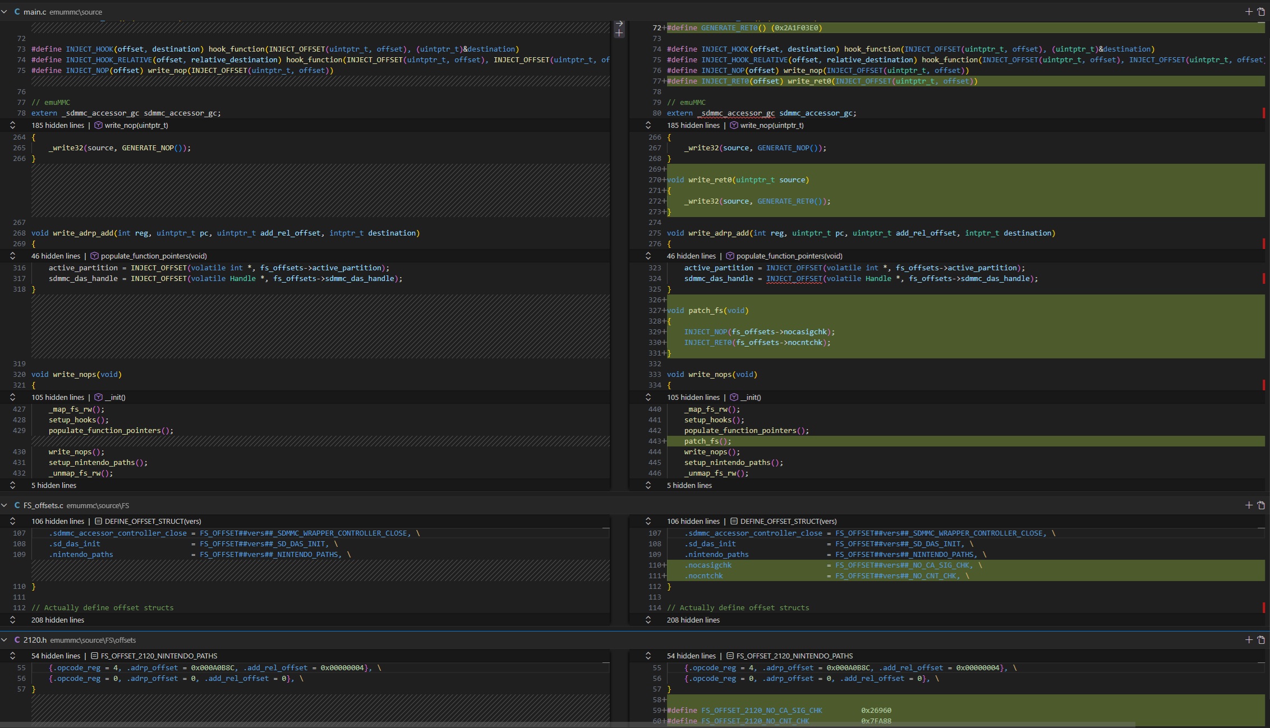Jump to write_nop(uintptr_t) breadcrumb in original pane

pyautogui.click(x=136, y=125)
